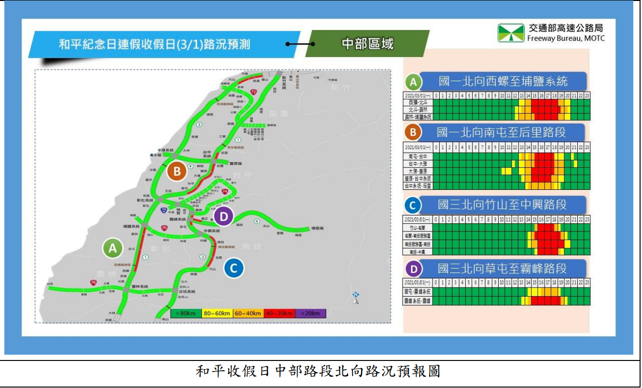The height and width of the screenshot is (388, 642).
Task: Click the Freeway Bureau green logo
Action: coord(511,33)
